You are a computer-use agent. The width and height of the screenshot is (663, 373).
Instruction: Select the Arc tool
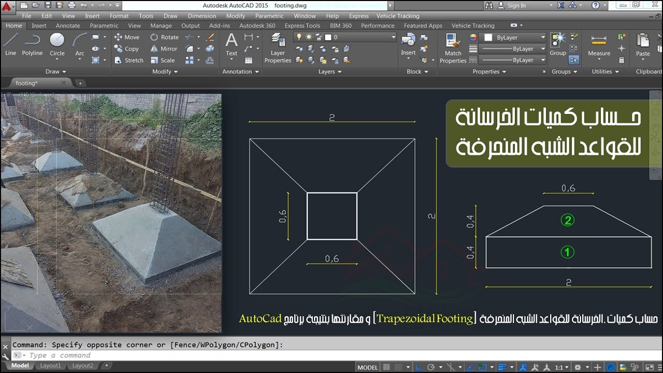click(79, 45)
